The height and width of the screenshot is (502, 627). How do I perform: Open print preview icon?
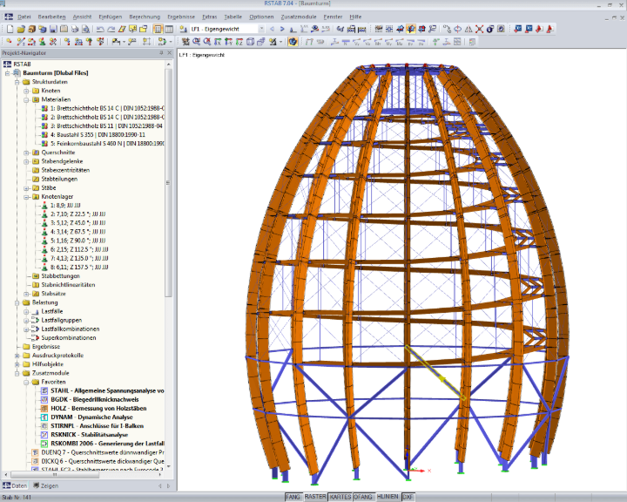coord(85,30)
